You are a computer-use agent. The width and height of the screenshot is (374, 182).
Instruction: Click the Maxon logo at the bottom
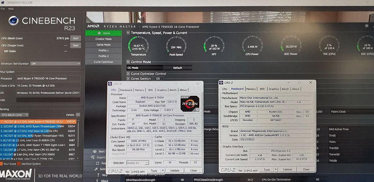[x=16, y=175]
